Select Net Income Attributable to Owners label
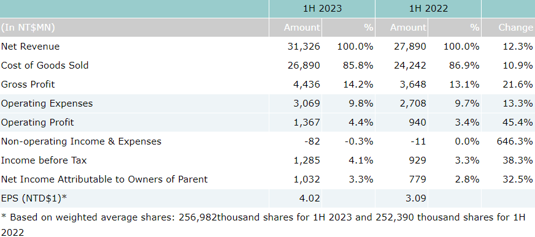This screenshot has width=535, height=237. click(x=104, y=179)
